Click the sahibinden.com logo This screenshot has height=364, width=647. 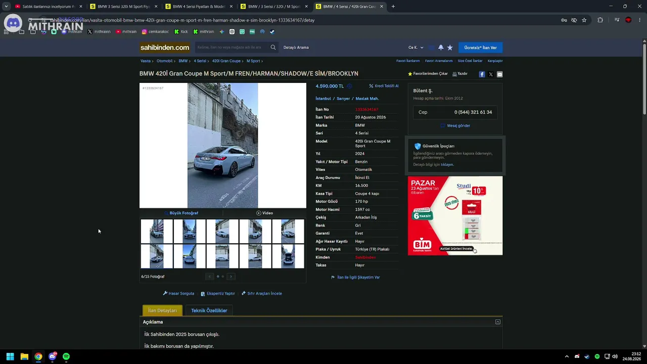coord(165,48)
